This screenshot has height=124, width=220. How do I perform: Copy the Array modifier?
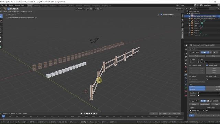(x=213, y=56)
